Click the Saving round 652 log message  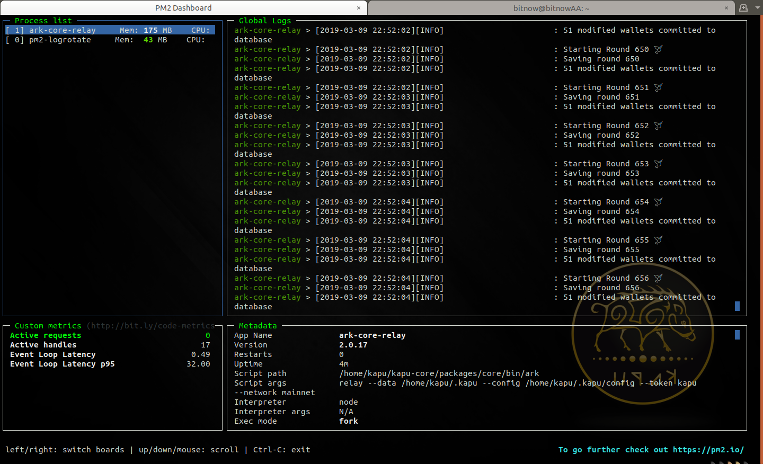click(x=601, y=135)
